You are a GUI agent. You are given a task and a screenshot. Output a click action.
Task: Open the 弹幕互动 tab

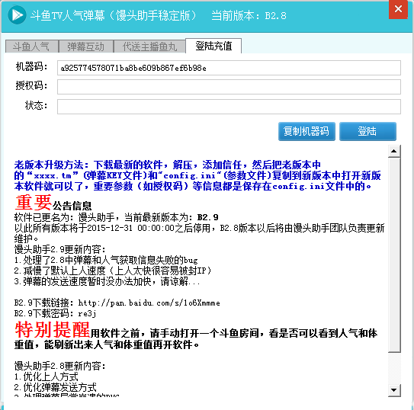click(86, 46)
